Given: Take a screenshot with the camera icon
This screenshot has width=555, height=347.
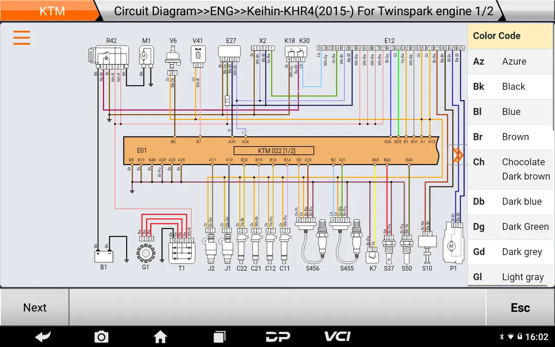Looking at the screenshot, I should 101,337.
